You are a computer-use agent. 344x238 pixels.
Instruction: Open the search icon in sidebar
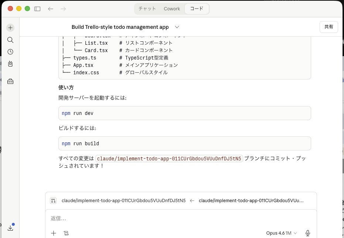pos(10,40)
